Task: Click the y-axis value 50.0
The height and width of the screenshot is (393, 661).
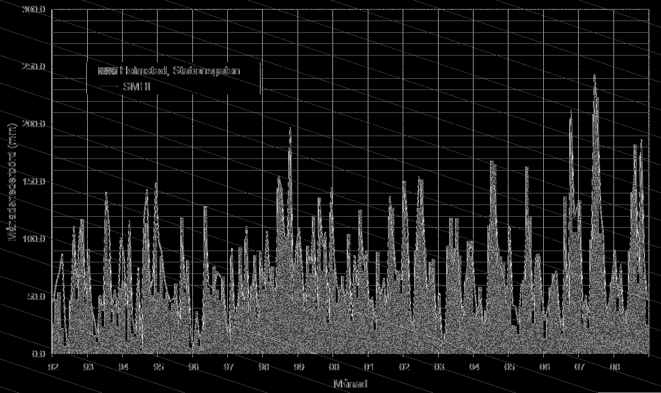Action: (x=36, y=296)
